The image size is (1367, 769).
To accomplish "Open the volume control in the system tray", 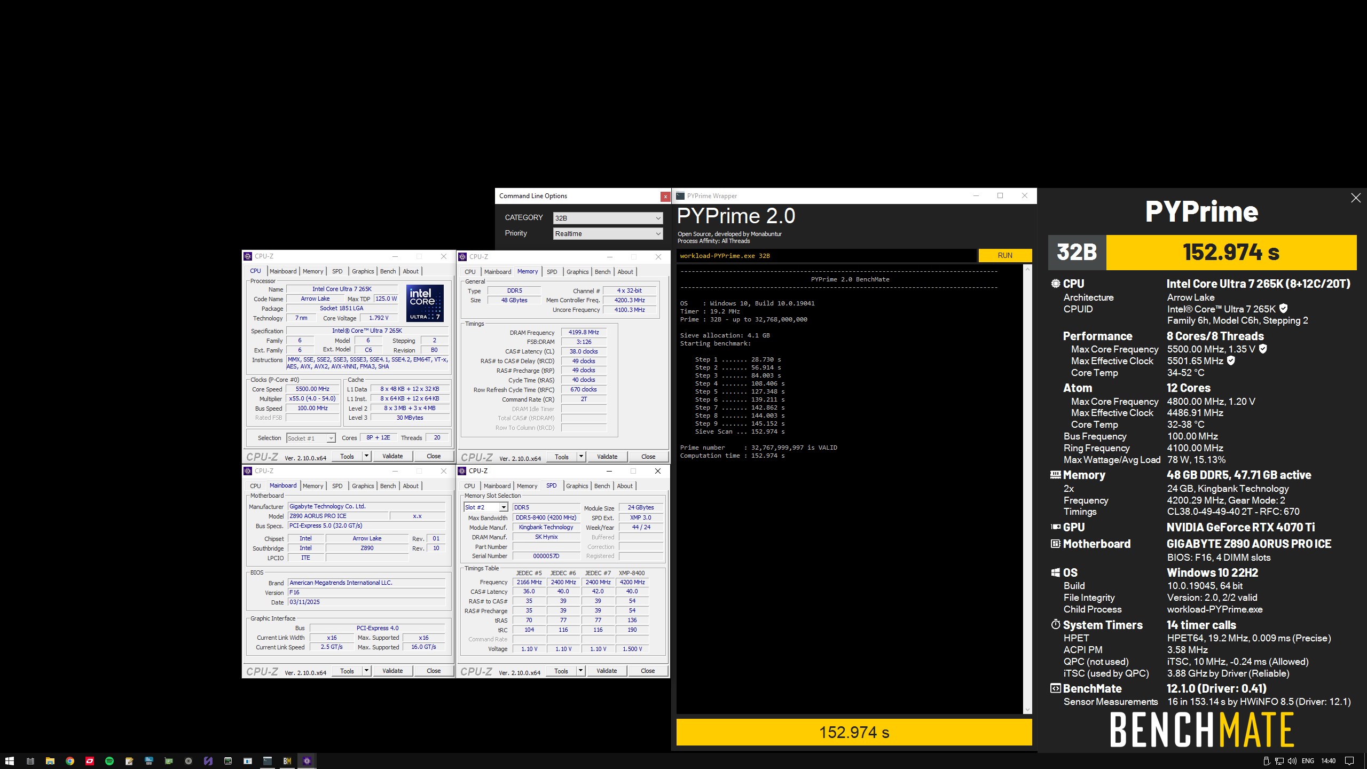I will [1292, 761].
